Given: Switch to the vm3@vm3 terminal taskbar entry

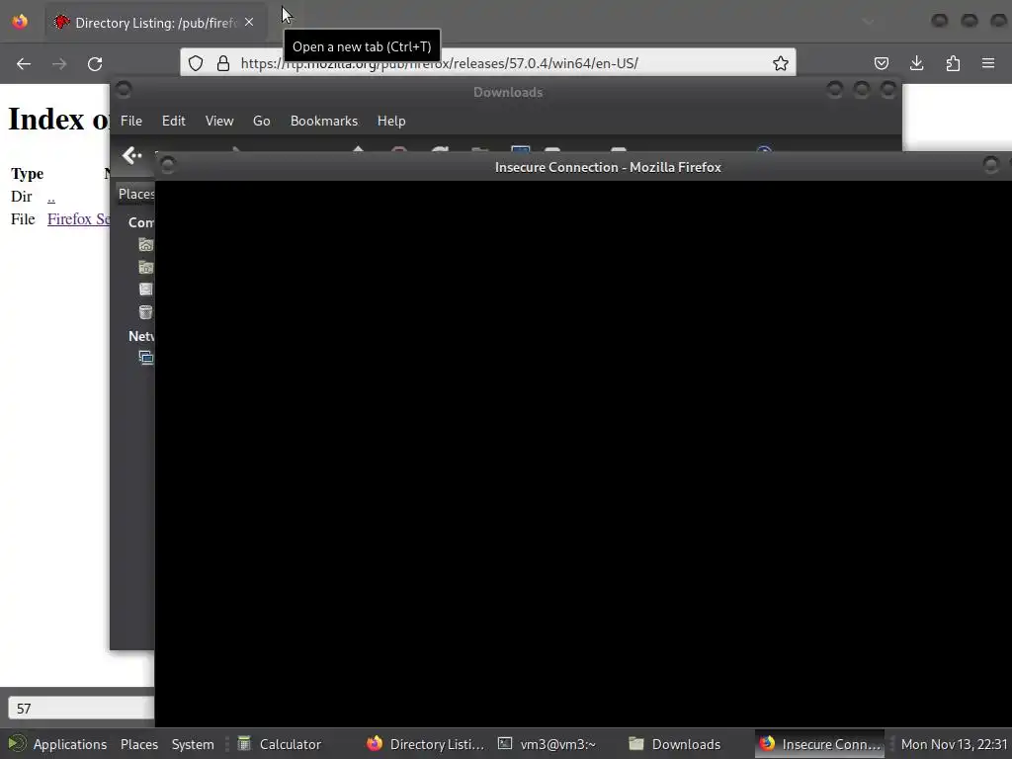Looking at the screenshot, I should 556,744.
